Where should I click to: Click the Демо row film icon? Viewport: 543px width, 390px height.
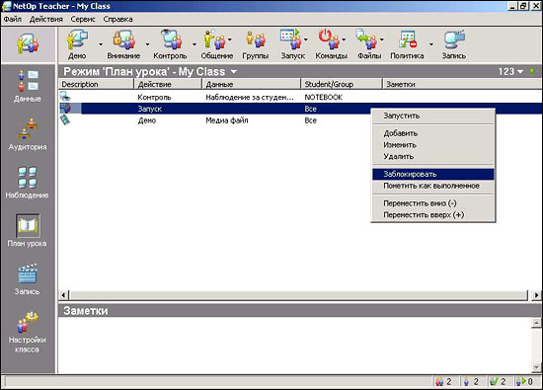click(x=65, y=120)
